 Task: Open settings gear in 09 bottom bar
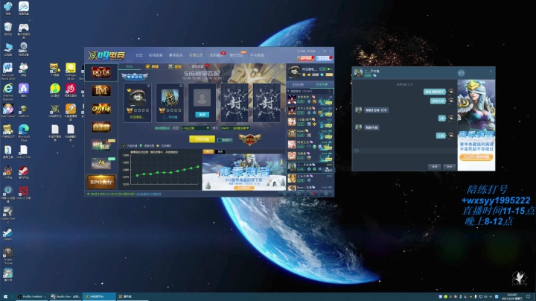click(x=326, y=194)
